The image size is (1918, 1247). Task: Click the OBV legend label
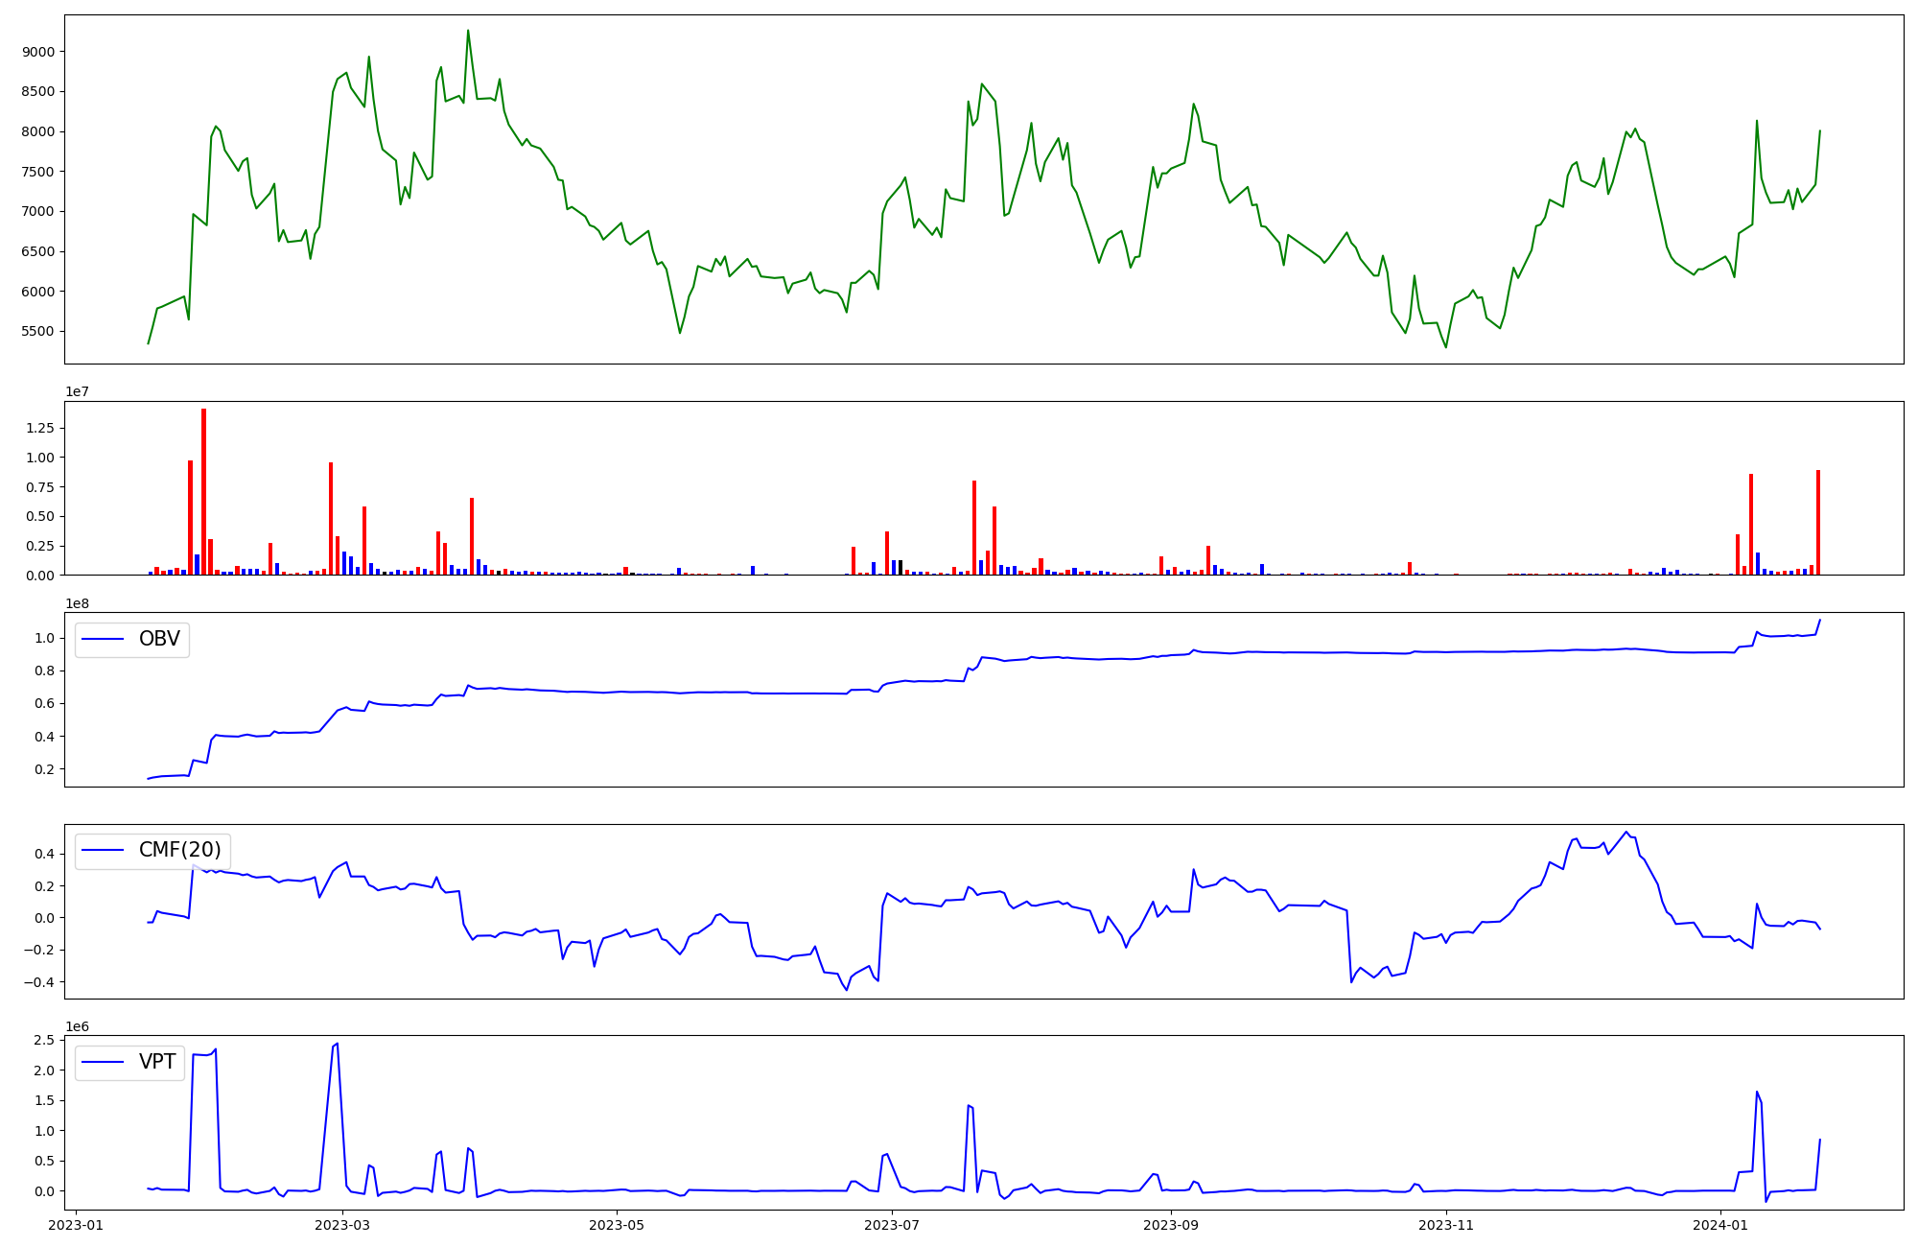(x=159, y=639)
